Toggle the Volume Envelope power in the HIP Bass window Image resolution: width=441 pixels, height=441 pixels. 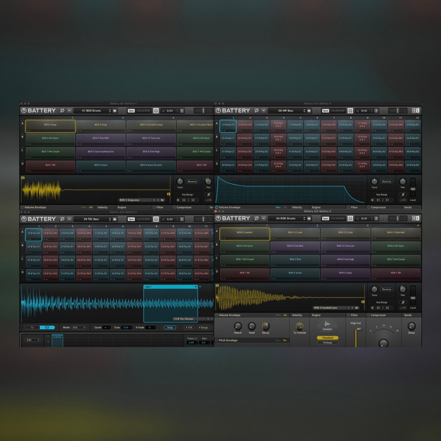tap(216, 207)
